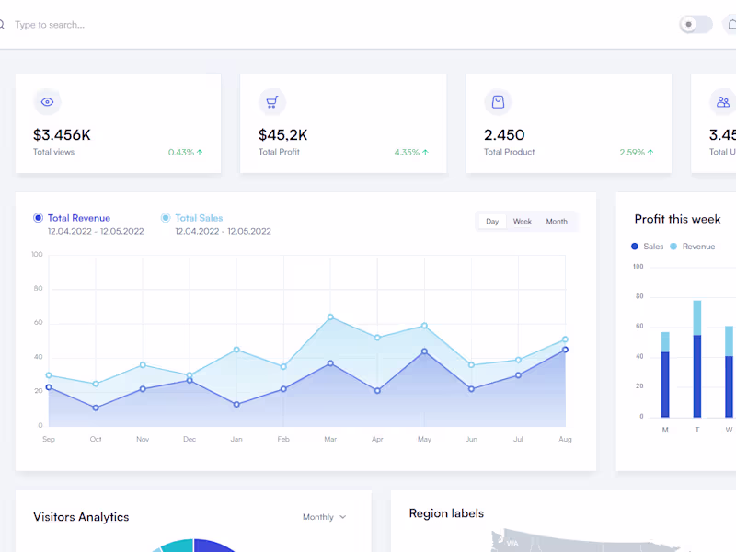Click the 2.59% growth indicator

click(637, 152)
